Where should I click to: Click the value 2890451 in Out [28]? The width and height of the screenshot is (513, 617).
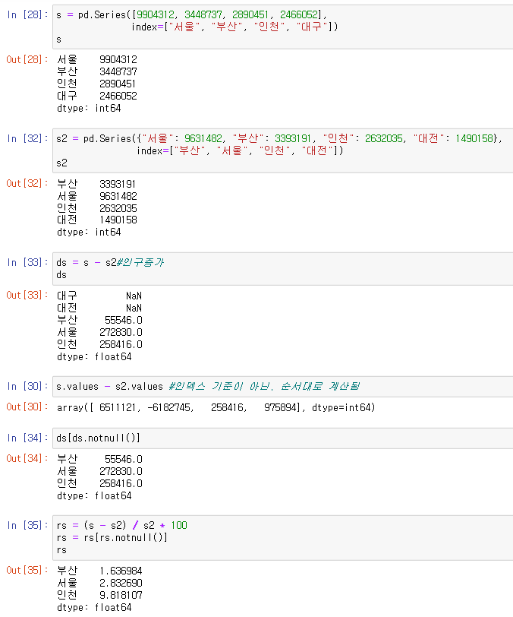[118, 84]
